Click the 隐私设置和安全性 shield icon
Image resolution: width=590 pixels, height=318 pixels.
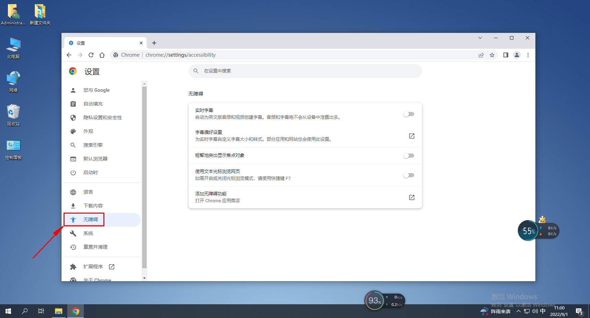click(73, 117)
